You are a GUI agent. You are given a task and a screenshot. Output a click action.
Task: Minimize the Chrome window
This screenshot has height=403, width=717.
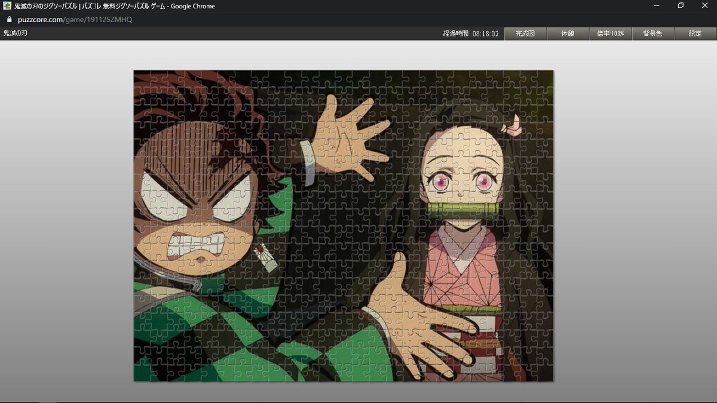[657, 6]
